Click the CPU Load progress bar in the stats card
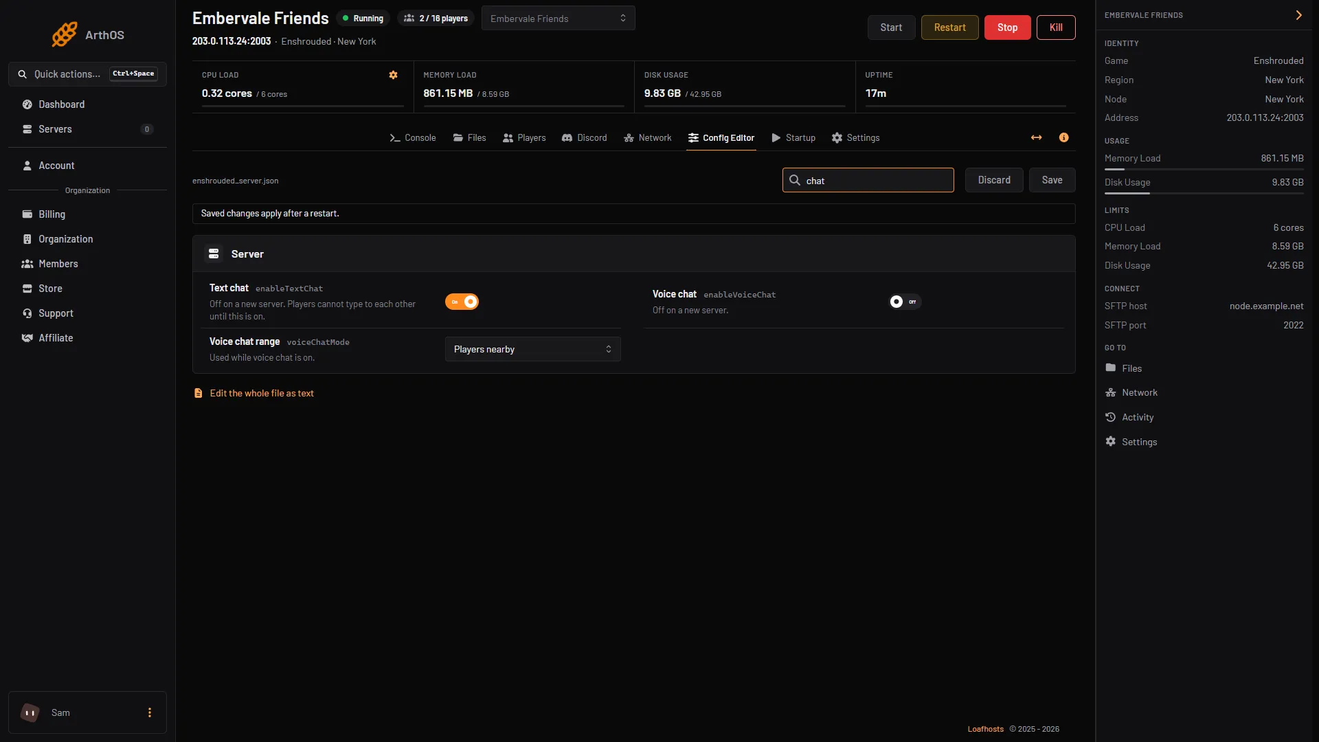This screenshot has width=1319, height=742. point(302,106)
